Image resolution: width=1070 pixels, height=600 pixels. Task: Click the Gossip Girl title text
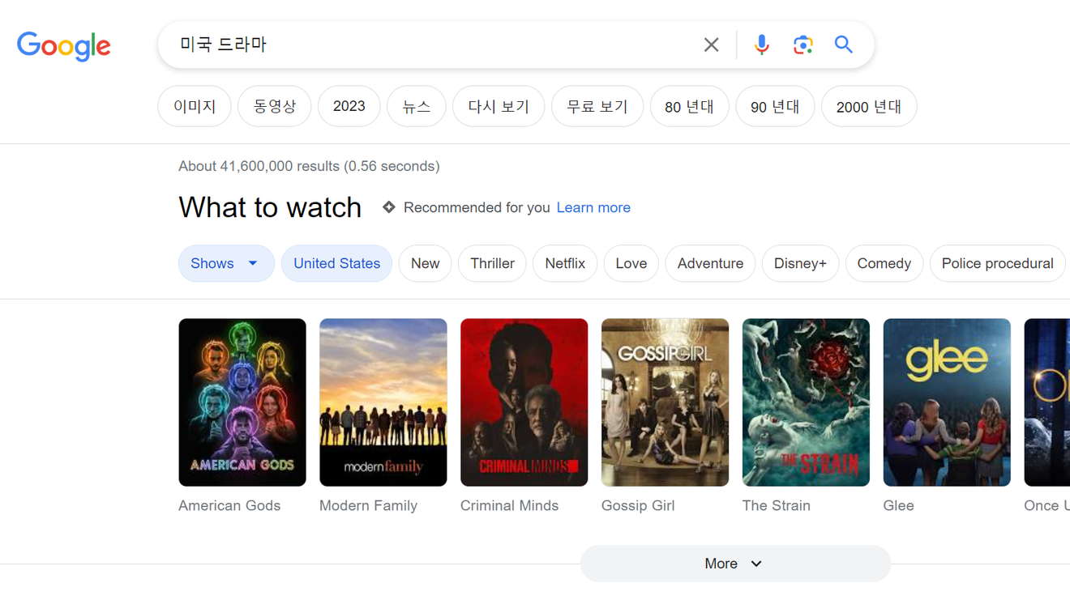[638, 505]
